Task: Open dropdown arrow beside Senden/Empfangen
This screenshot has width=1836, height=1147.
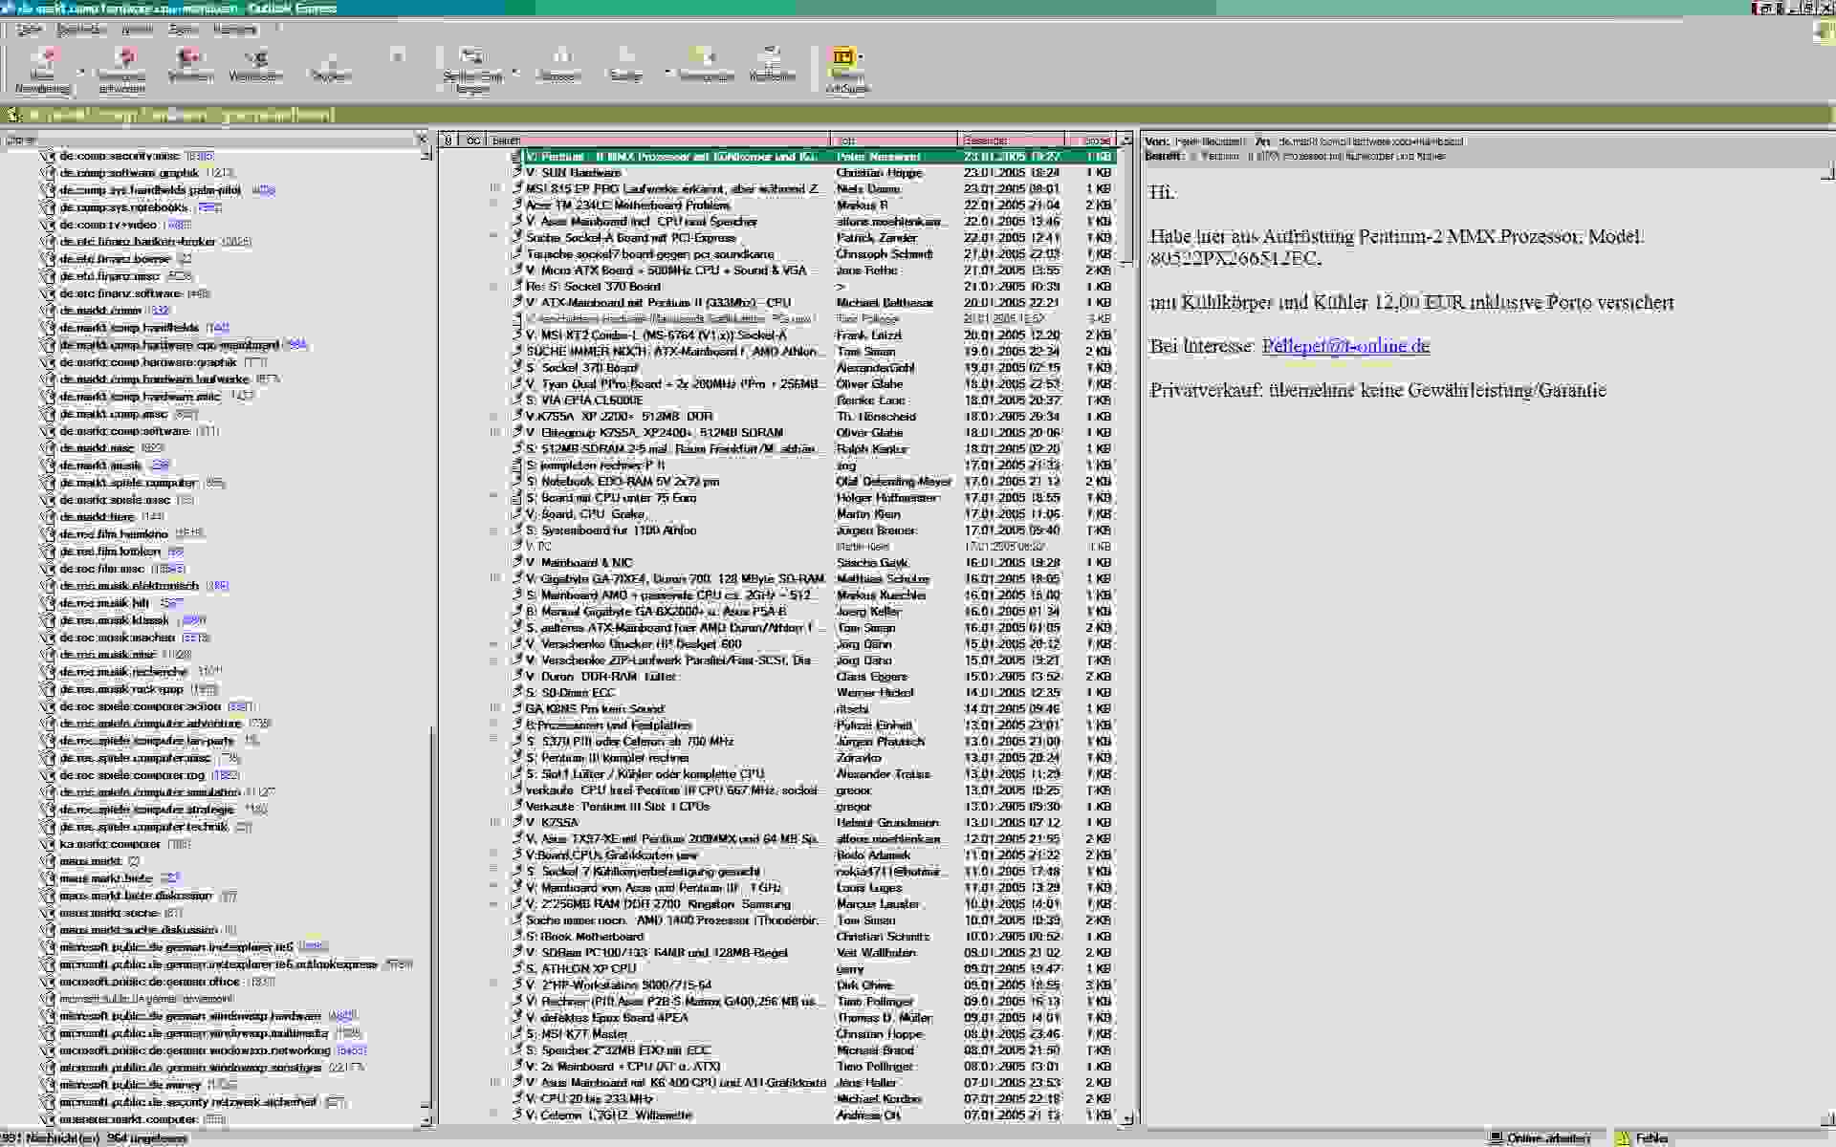Action: click(x=515, y=73)
